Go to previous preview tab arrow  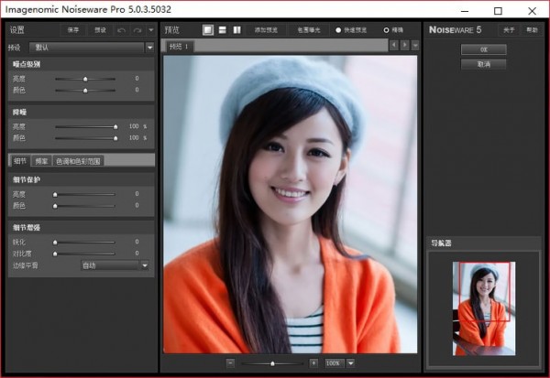pyautogui.click(x=394, y=45)
